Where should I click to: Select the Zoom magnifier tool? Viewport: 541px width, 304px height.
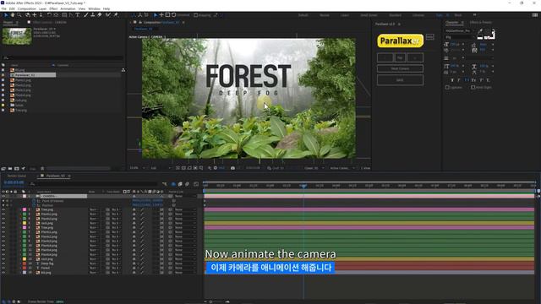pyautogui.click(x=19, y=15)
